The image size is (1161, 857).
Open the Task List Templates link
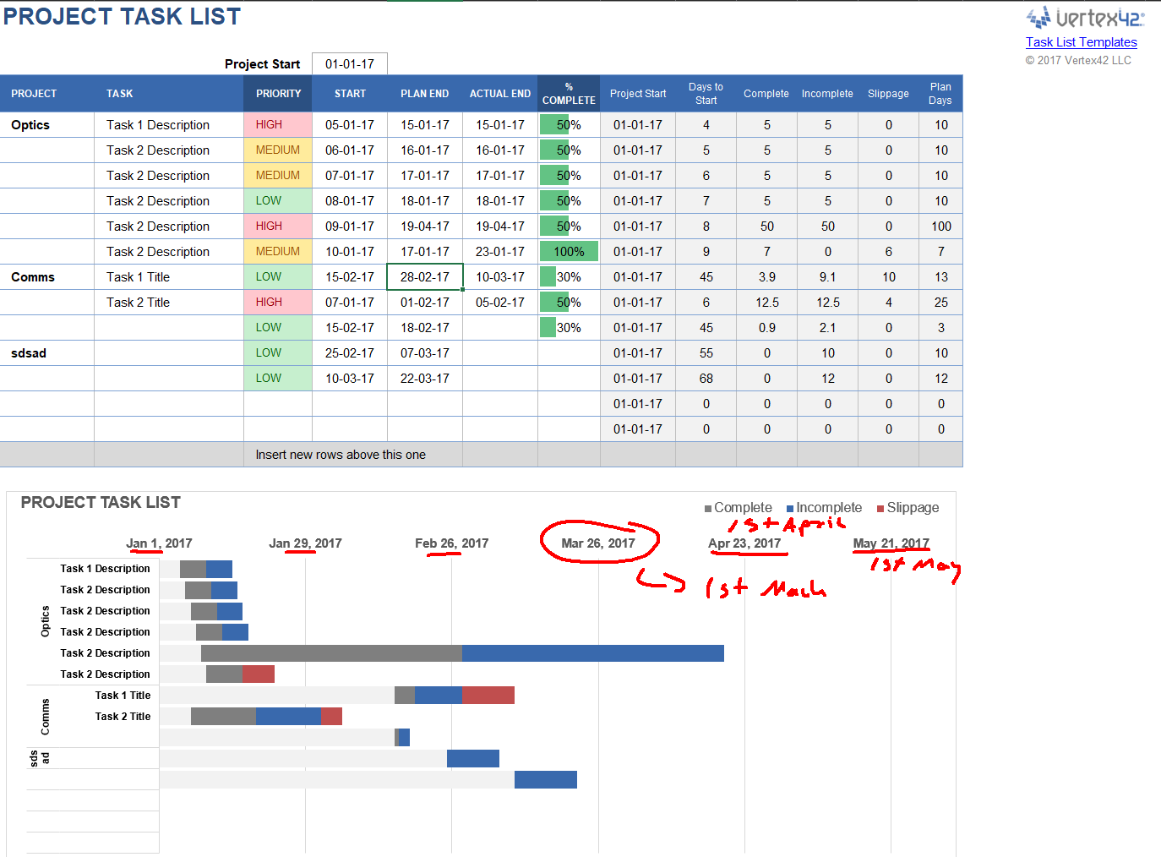(1082, 41)
